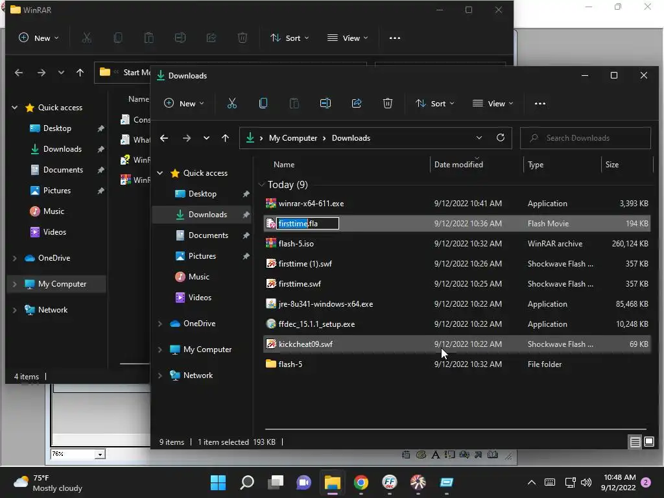Collapse Quick access in Downloads navigation pane

pos(160,172)
